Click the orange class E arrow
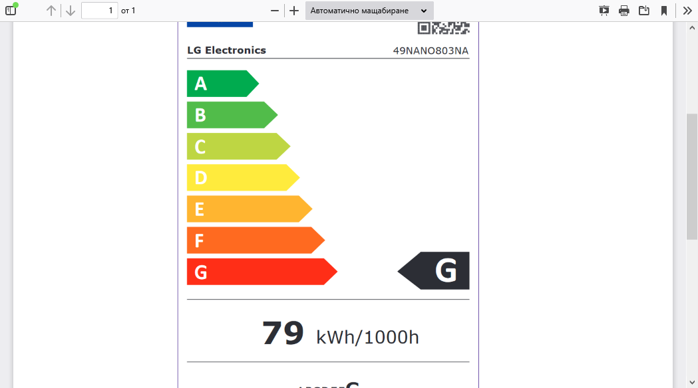Image resolution: width=698 pixels, height=388 pixels. 250,209
